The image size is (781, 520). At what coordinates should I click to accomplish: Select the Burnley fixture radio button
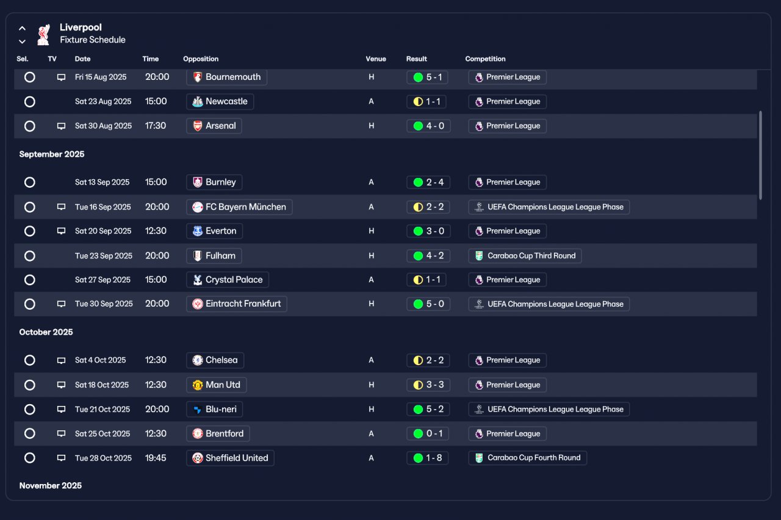click(x=29, y=182)
